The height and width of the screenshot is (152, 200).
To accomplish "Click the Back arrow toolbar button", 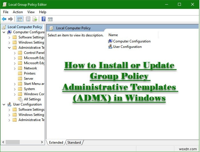I will click(4, 19).
